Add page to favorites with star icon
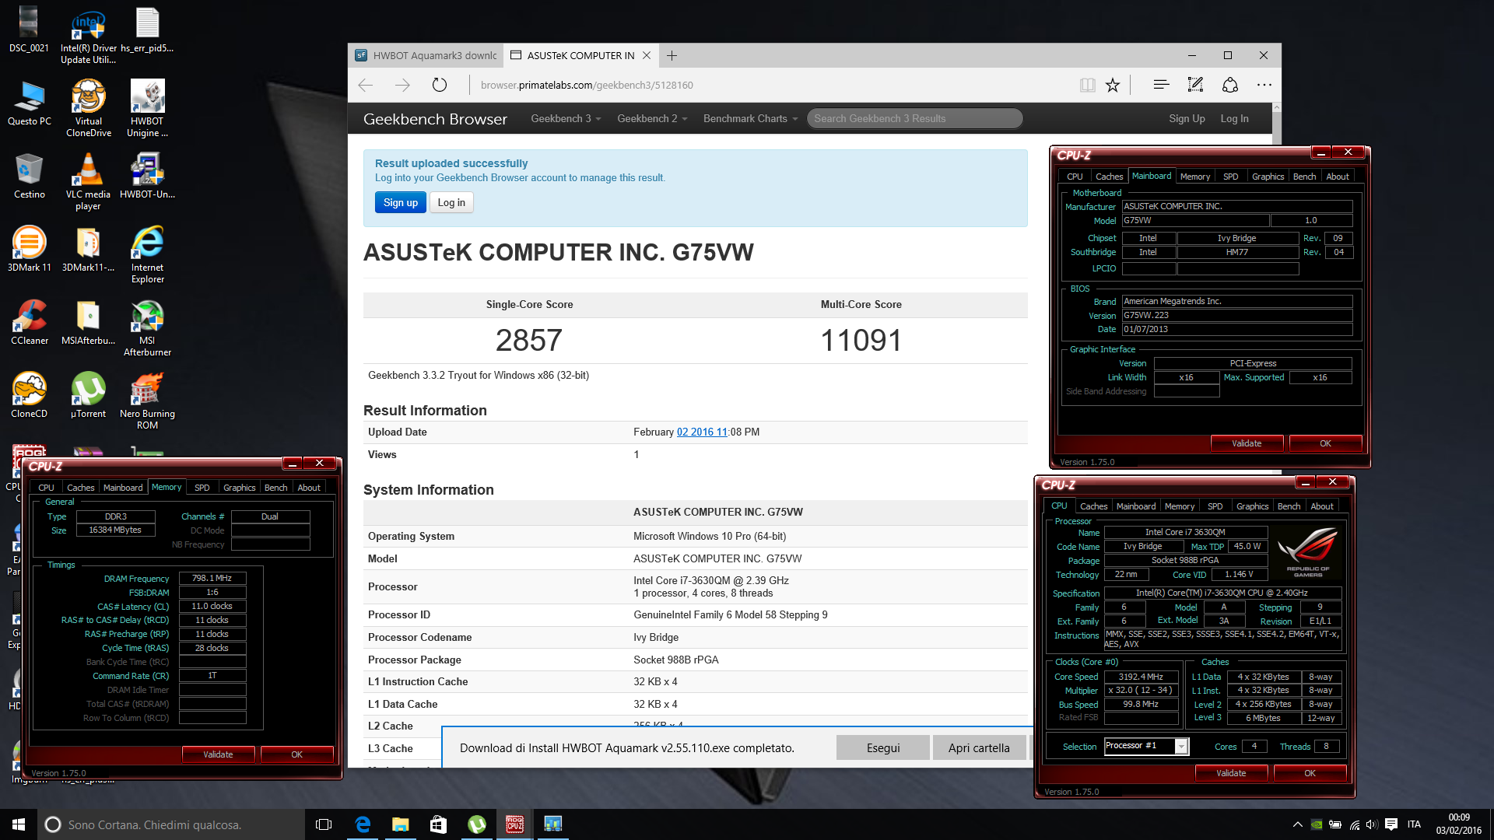The height and width of the screenshot is (840, 1494). click(1113, 85)
